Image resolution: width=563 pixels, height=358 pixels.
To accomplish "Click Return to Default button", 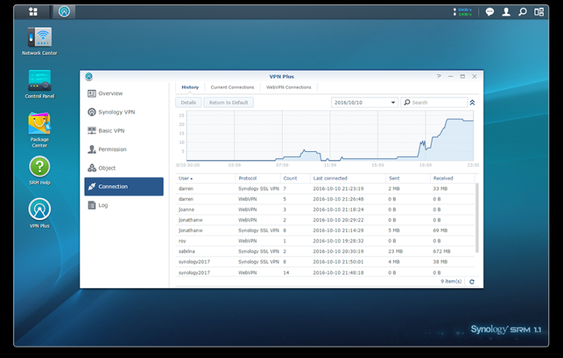I will click(229, 103).
